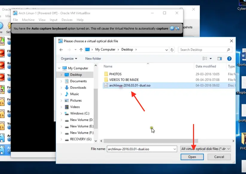
Task: Expand the Documents tree node
Action: (x=61, y=81)
